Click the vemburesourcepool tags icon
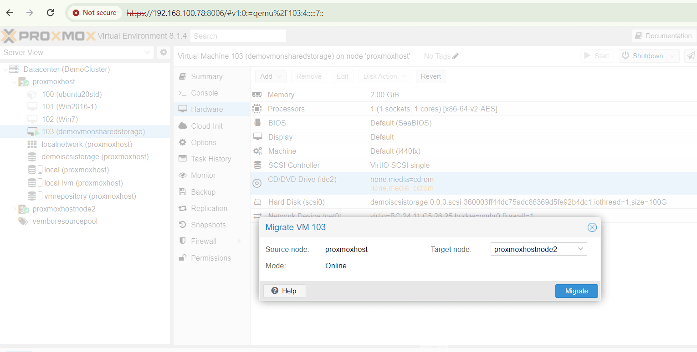The height and width of the screenshot is (352, 697). coord(23,221)
